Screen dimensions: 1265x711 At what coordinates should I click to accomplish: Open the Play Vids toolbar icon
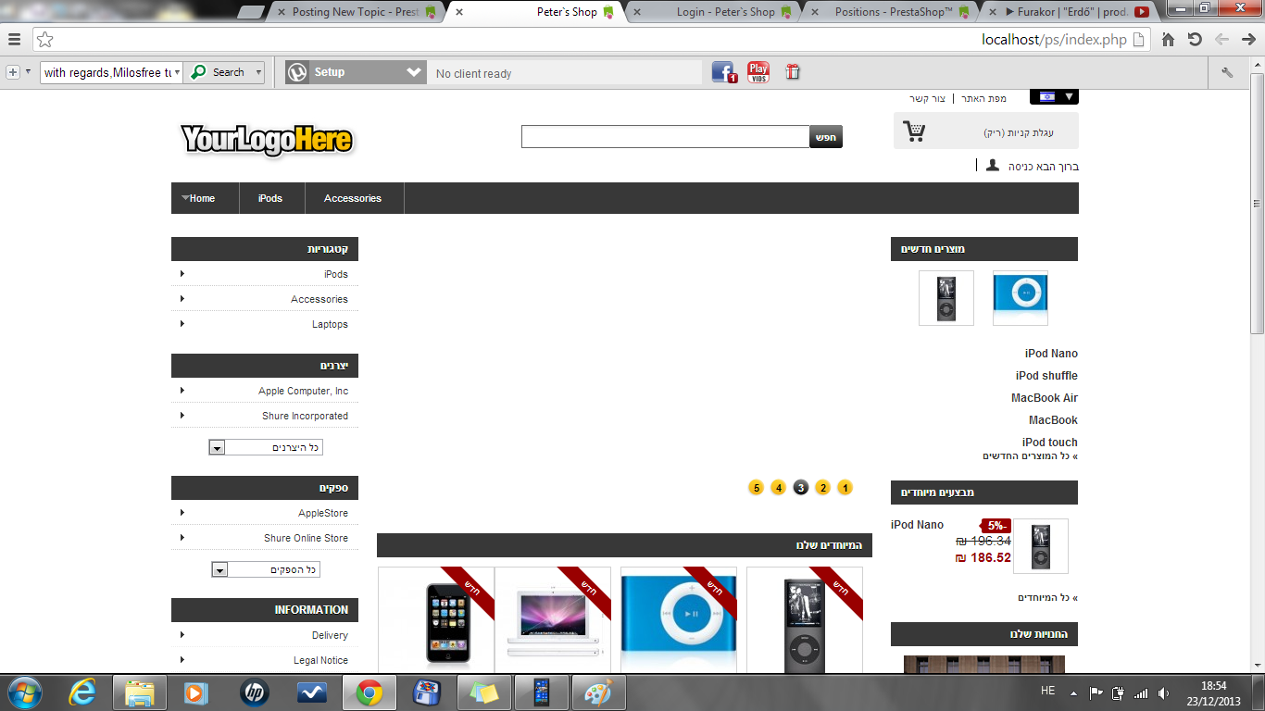pyautogui.click(x=758, y=72)
